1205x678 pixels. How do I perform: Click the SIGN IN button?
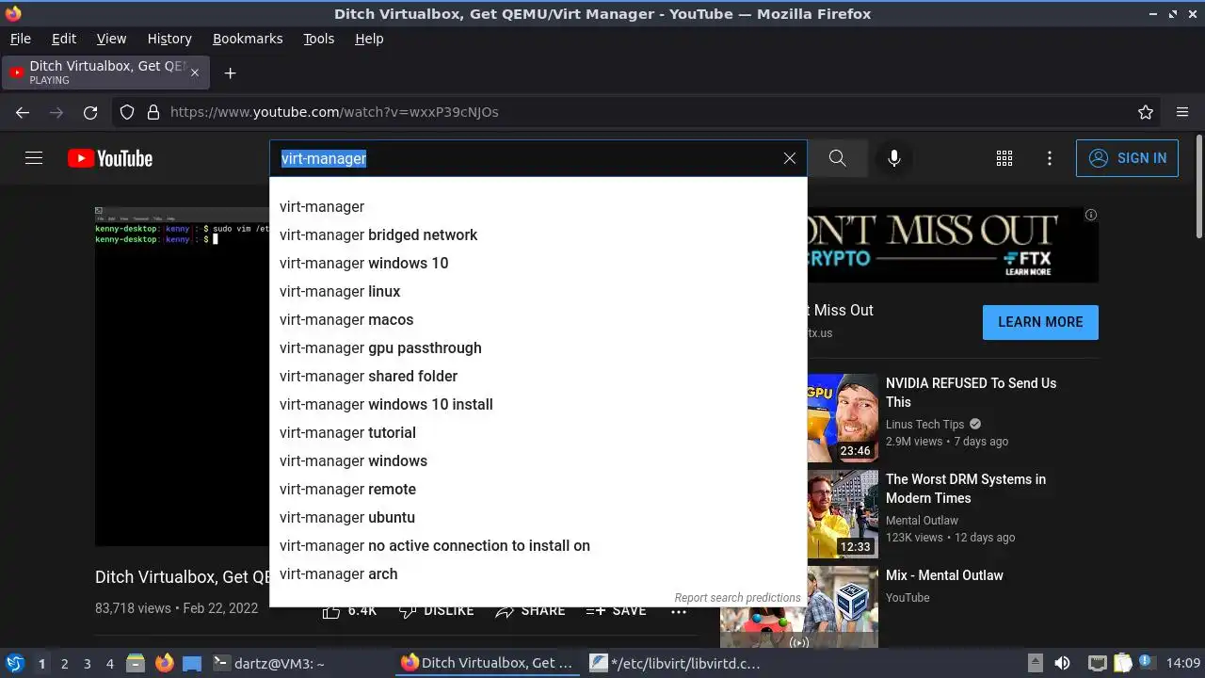click(x=1127, y=158)
